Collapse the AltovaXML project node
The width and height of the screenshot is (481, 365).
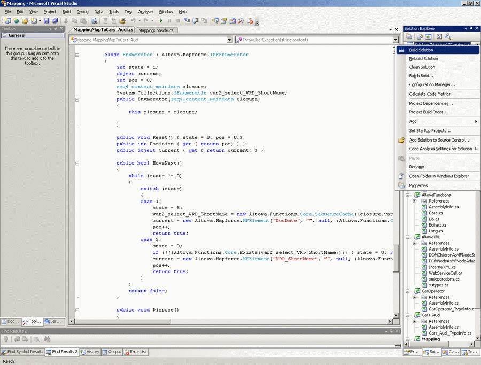coord(407,237)
